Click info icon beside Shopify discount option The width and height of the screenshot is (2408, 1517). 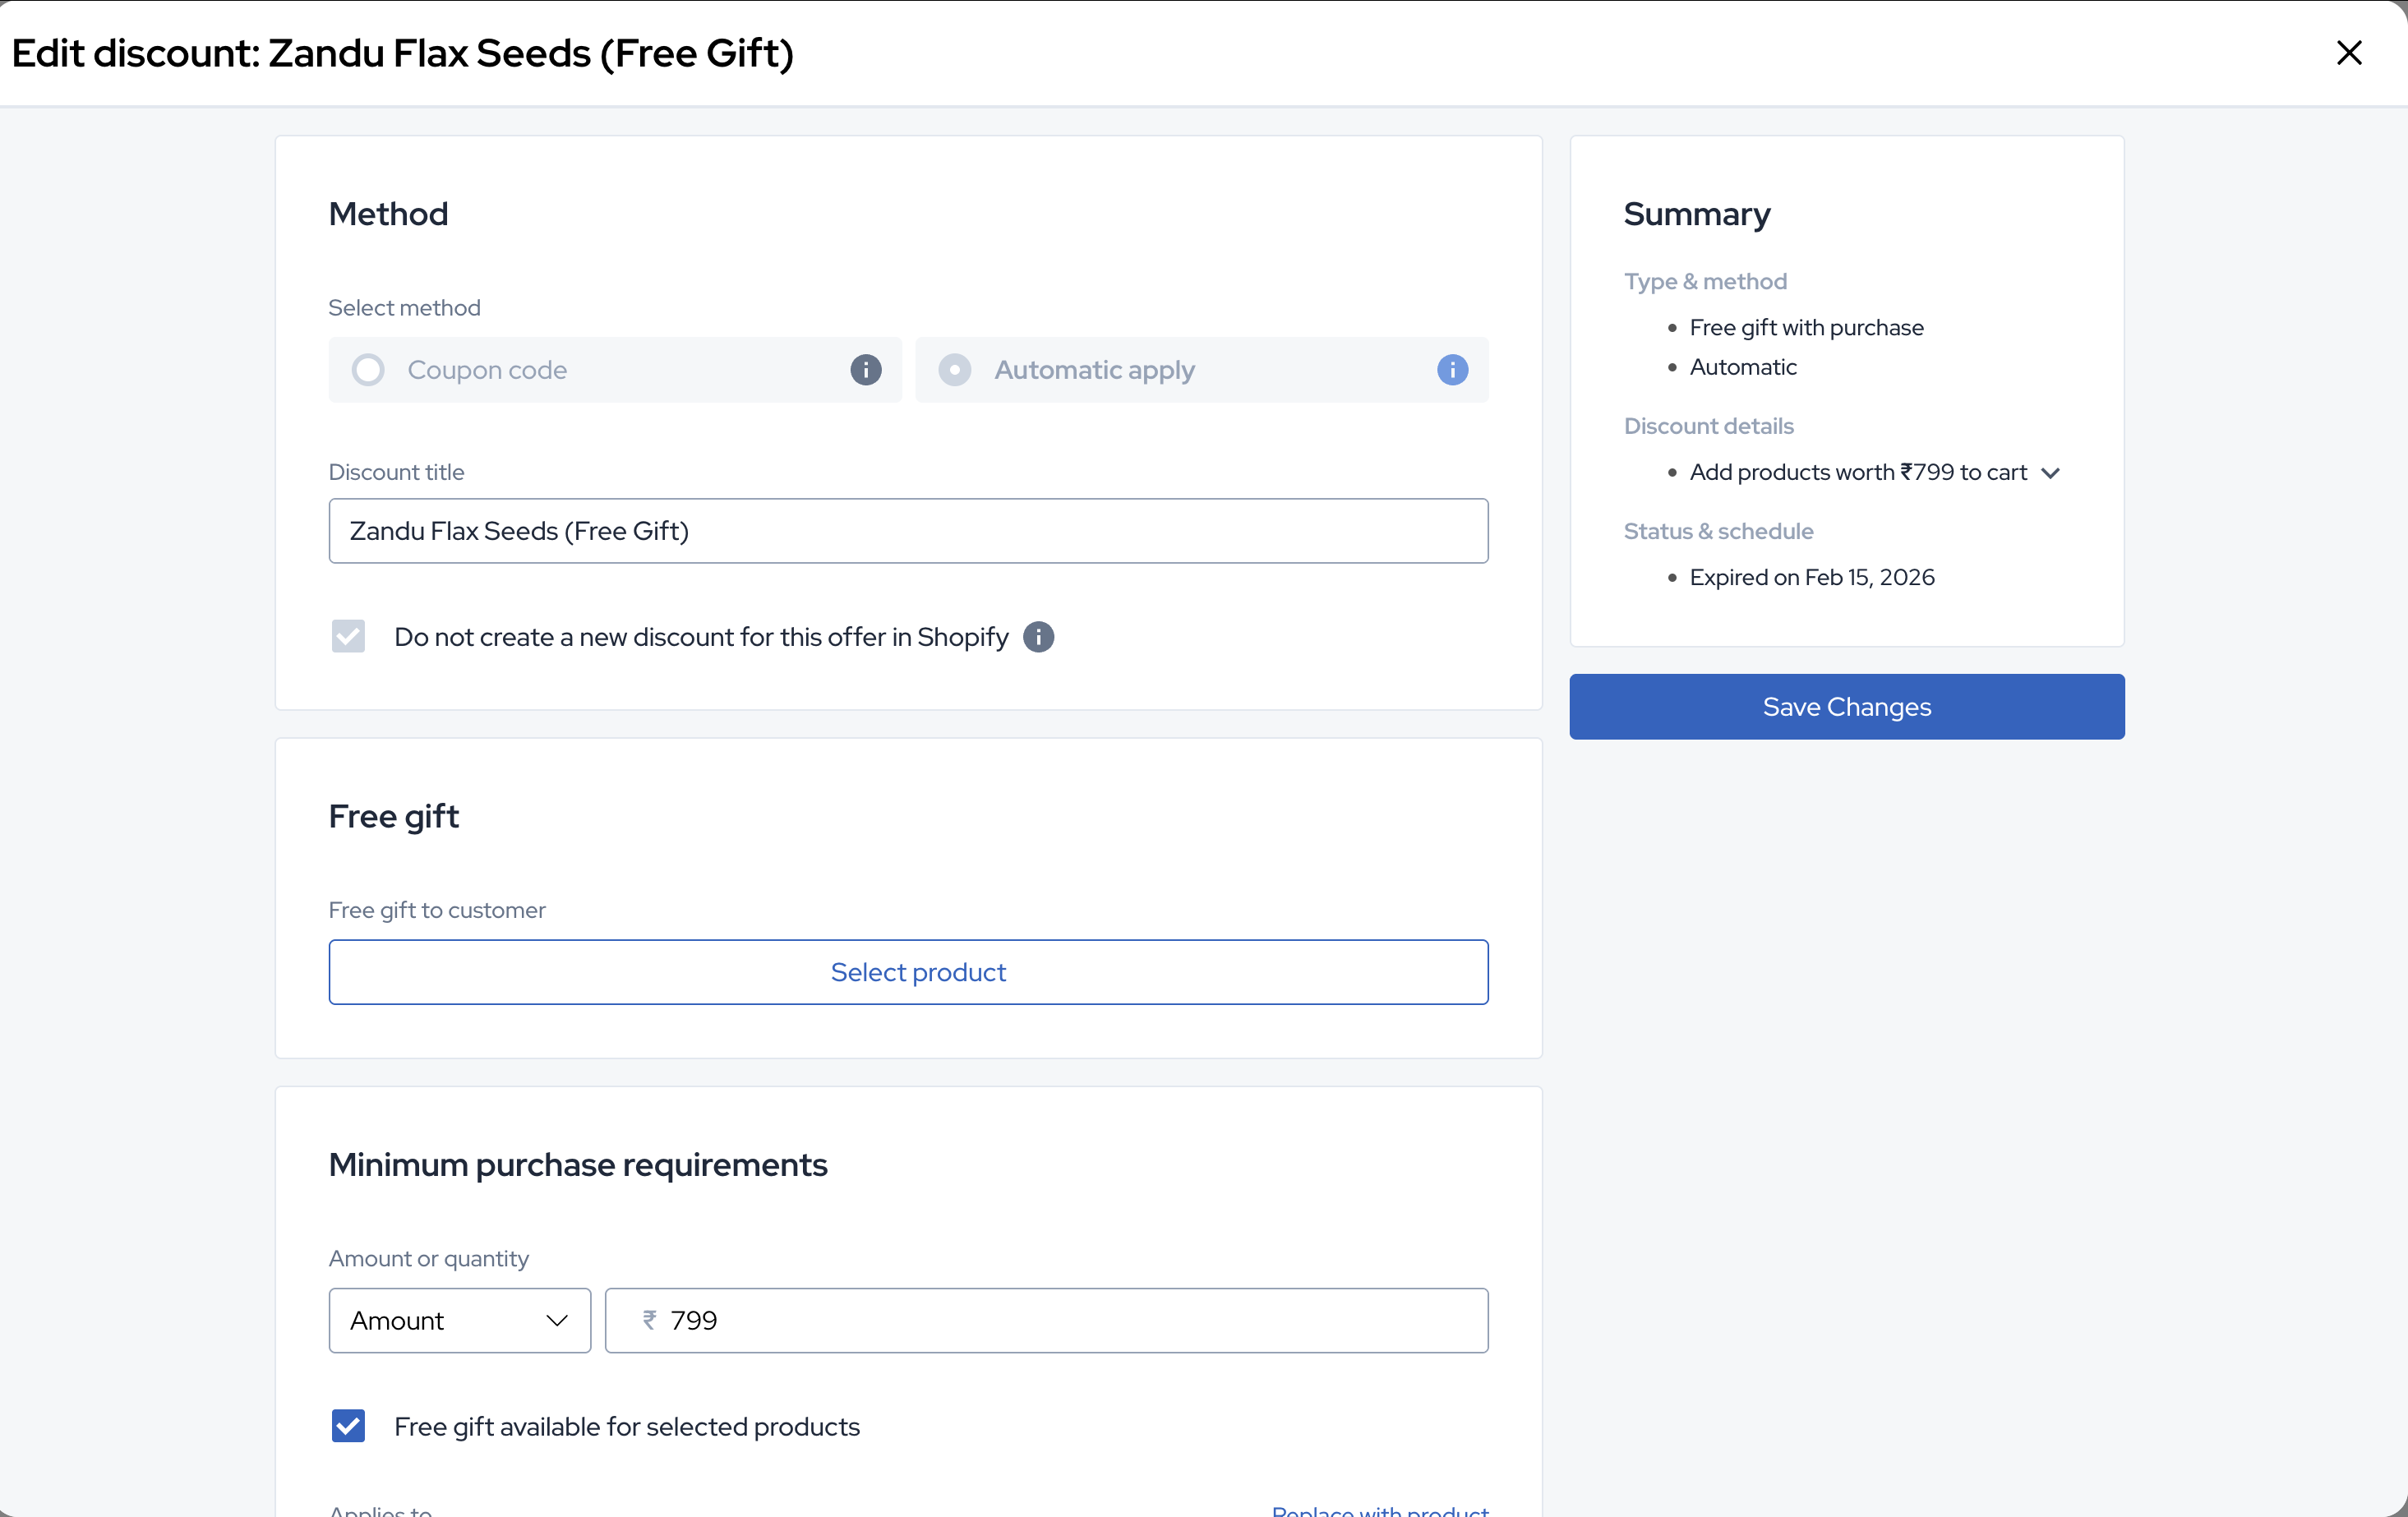tap(1038, 637)
